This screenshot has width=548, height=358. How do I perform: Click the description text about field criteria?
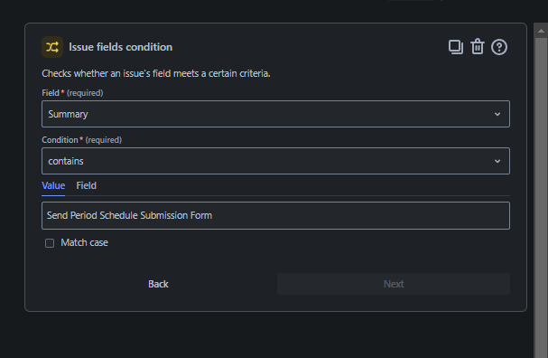tap(156, 73)
